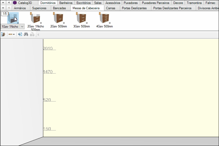The height and width of the screenshot is (146, 219).
Task: Open the 1Gav 1Nicho item dropdown
Action: coord(22,27)
